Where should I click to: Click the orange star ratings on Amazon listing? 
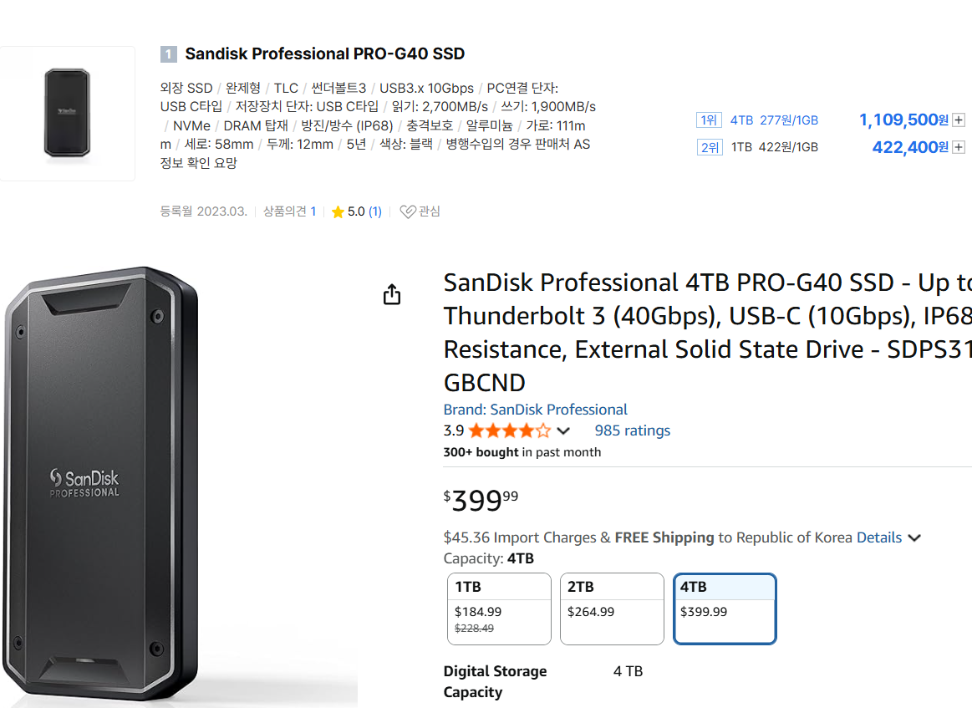tap(509, 431)
